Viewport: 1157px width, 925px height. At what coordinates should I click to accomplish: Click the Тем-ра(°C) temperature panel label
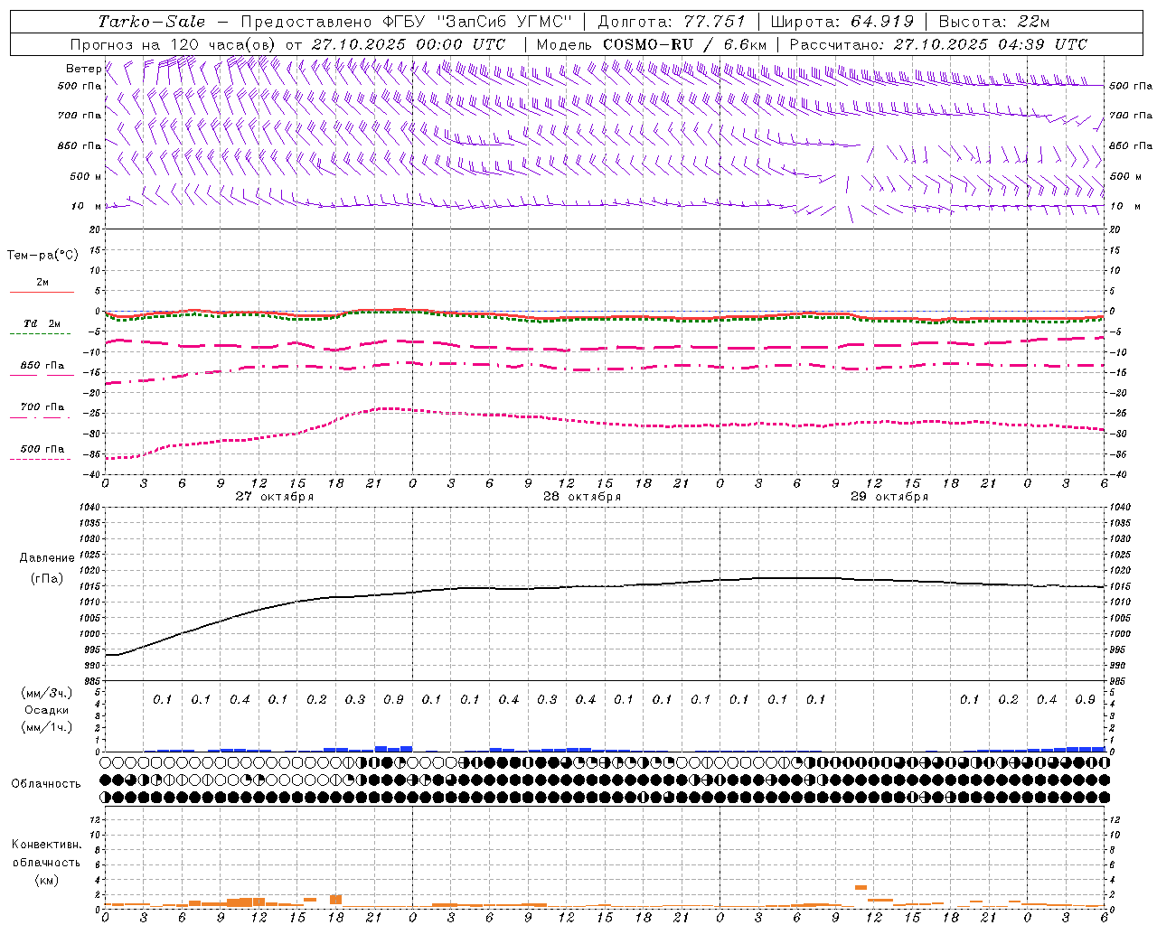[x=42, y=256]
